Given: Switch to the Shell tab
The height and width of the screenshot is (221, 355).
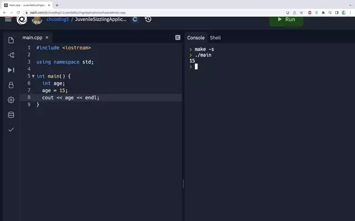Looking at the screenshot, I should 215,38.
